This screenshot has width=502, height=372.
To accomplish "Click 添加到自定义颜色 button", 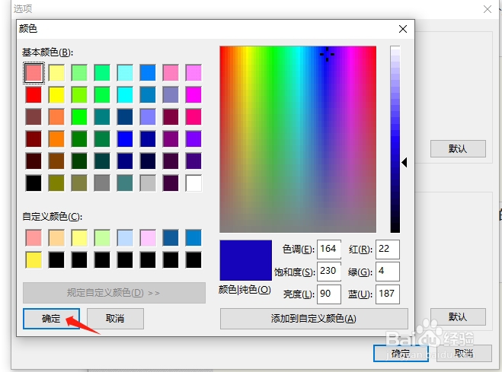I will point(314,319).
